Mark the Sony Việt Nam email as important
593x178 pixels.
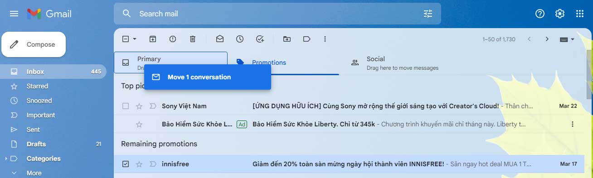[x=153, y=106]
